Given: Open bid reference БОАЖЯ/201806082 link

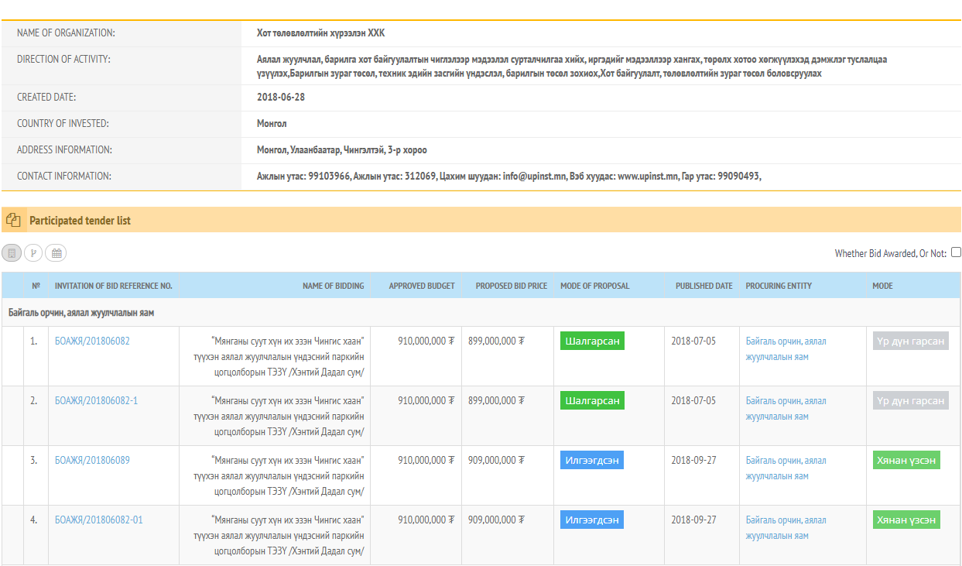Looking at the screenshot, I should (92, 341).
